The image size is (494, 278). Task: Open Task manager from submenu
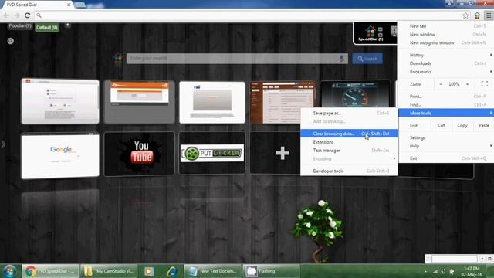tap(349, 151)
